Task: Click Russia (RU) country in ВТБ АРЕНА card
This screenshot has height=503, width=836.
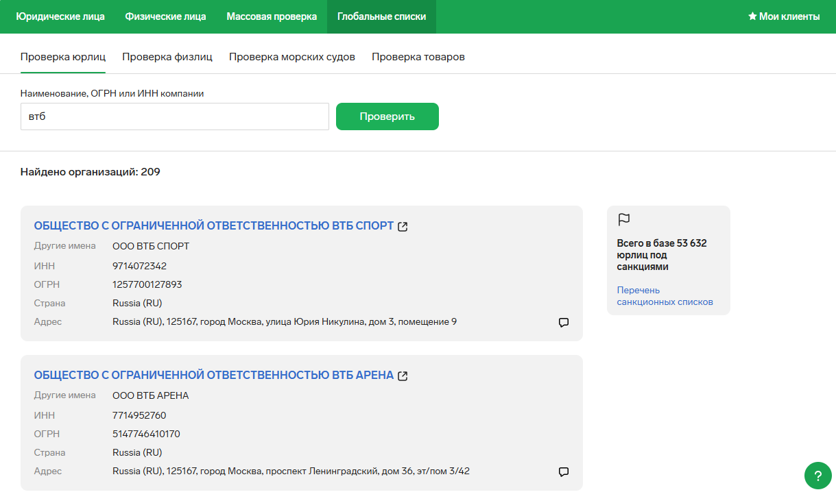Action: [x=137, y=452]
